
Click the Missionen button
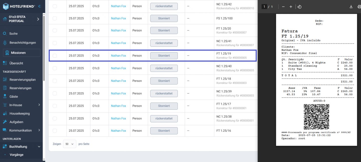tap(22, 53)
